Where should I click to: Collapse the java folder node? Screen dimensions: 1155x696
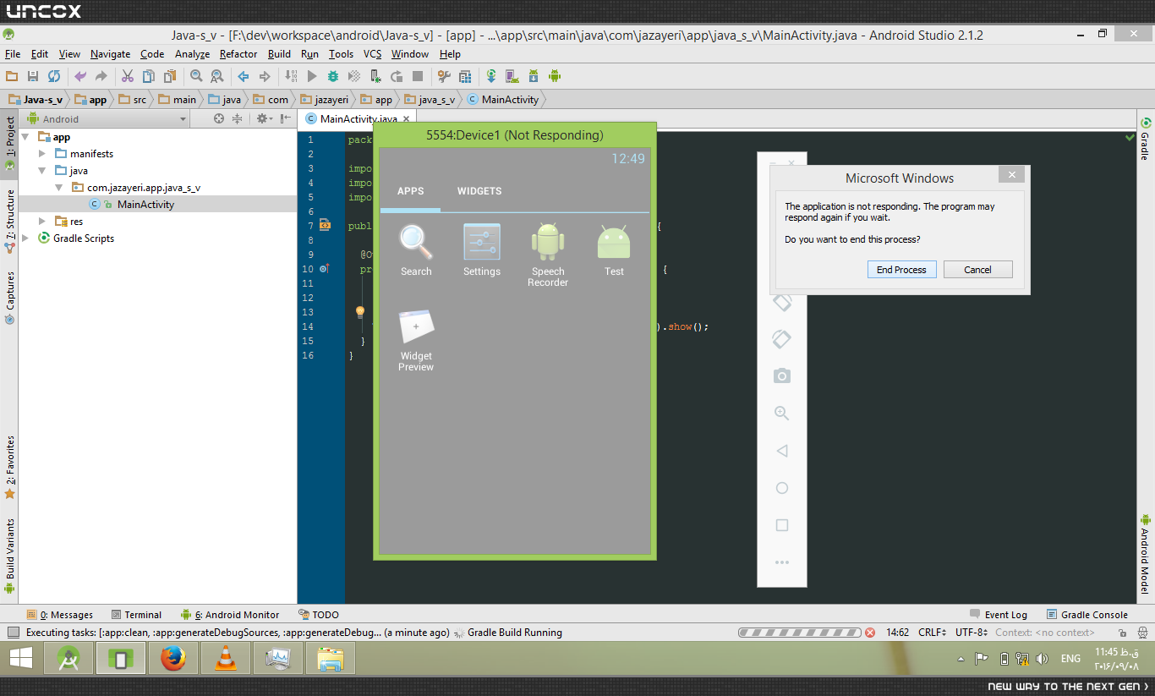[x=42, y=171]
